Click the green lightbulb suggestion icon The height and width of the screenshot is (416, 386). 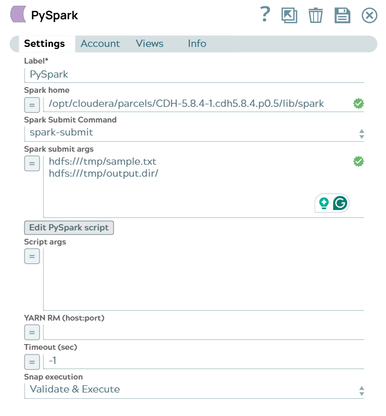coord(324,203)
